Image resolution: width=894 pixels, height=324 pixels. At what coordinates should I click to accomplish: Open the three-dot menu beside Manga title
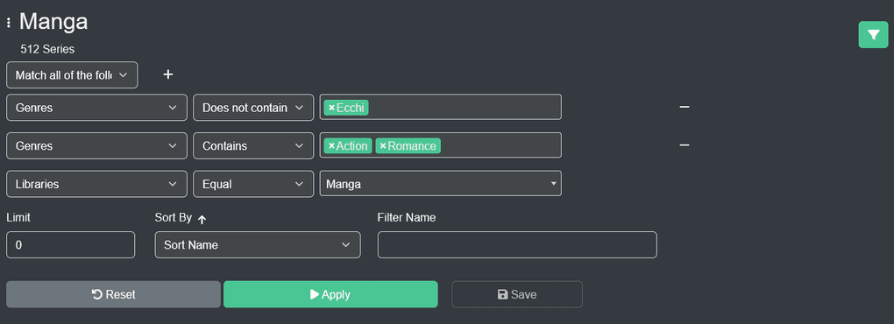(9, 23)
